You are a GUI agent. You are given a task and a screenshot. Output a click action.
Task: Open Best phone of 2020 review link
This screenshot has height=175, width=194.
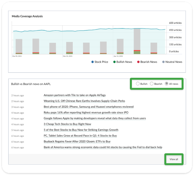coord(89,106)
